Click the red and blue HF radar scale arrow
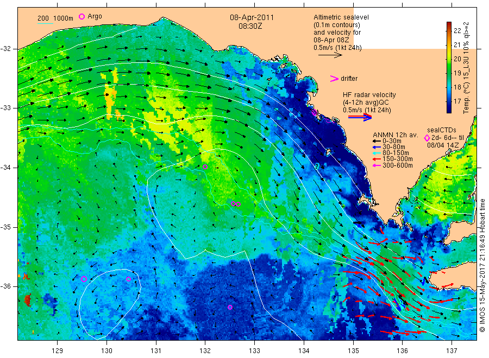This screenshot has width=489, height=358. tap(360, 117)
